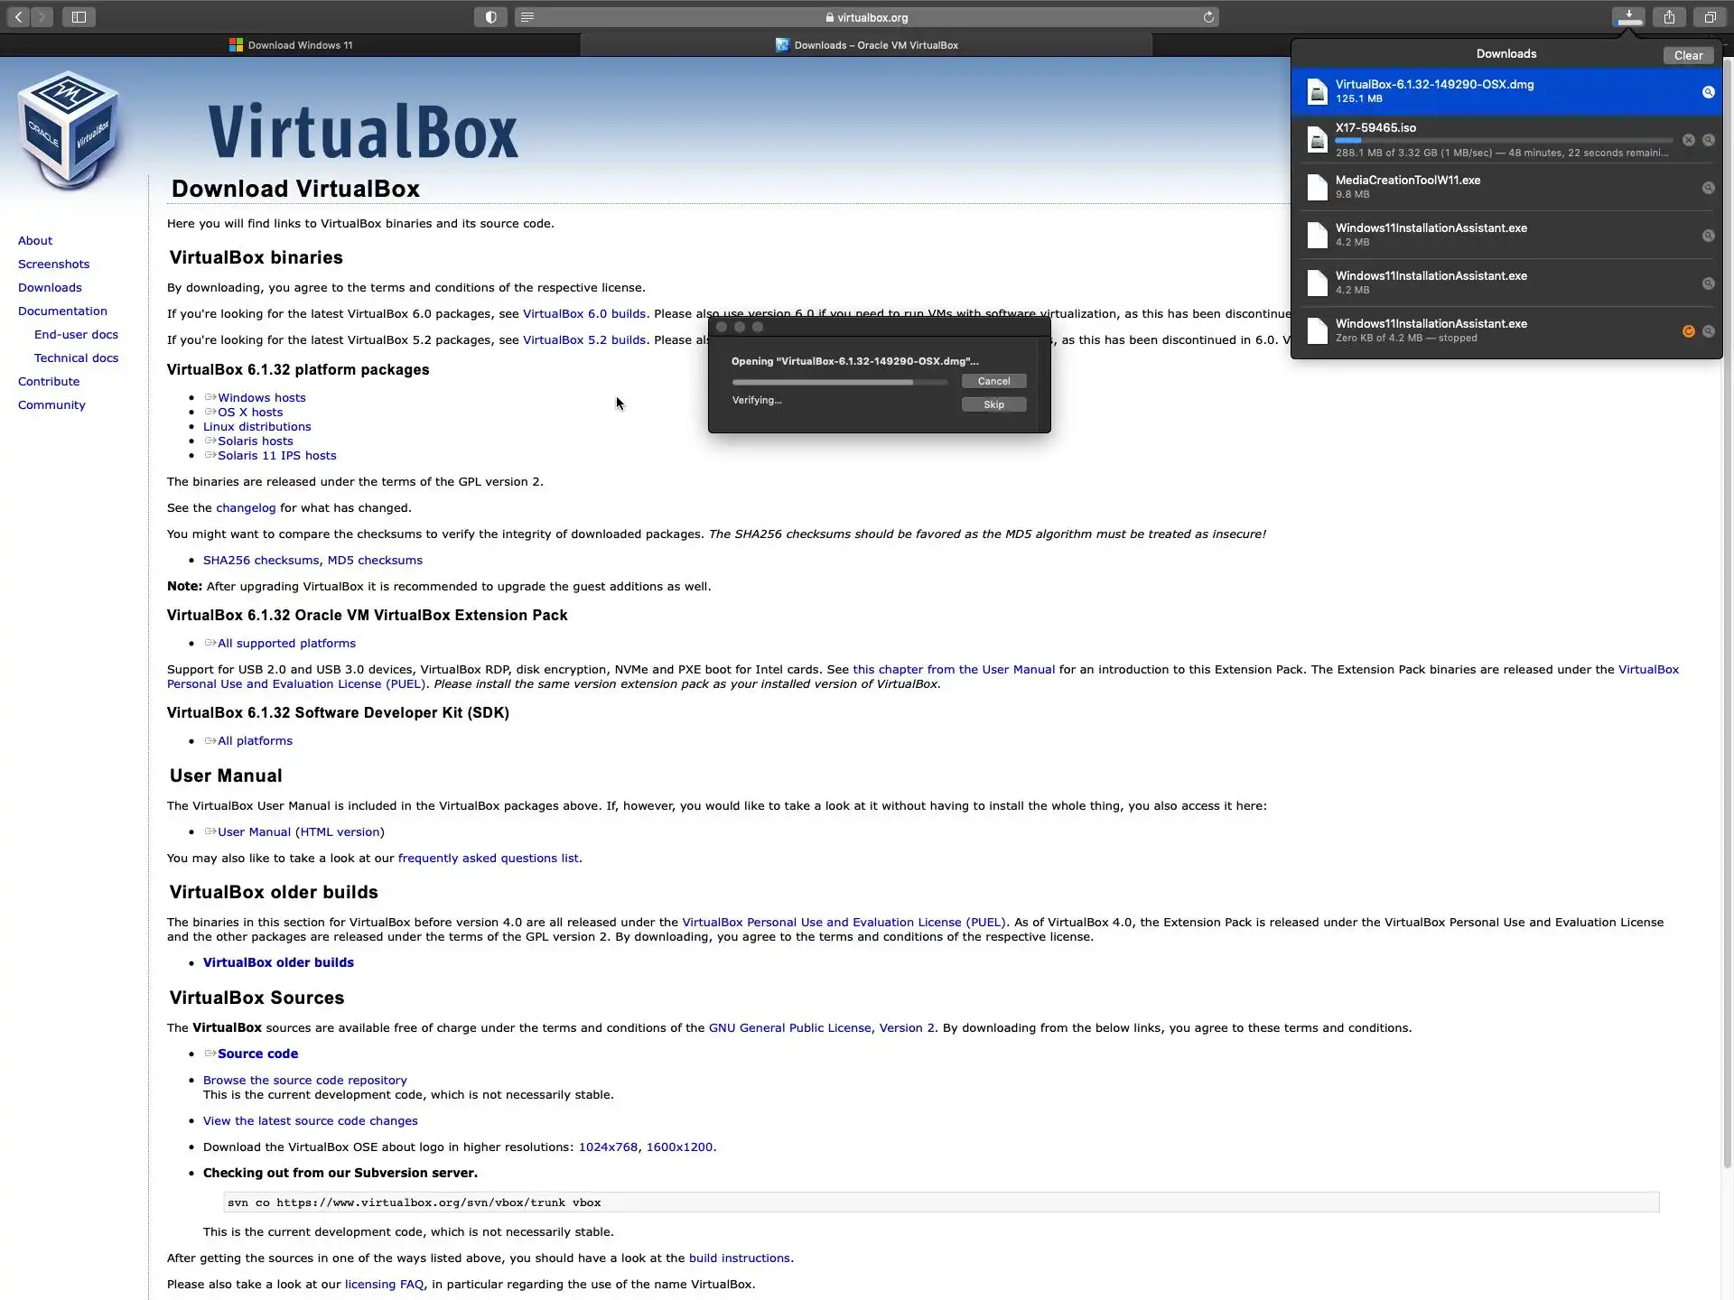Click the virtualbox.org address bar

(867, 17)
